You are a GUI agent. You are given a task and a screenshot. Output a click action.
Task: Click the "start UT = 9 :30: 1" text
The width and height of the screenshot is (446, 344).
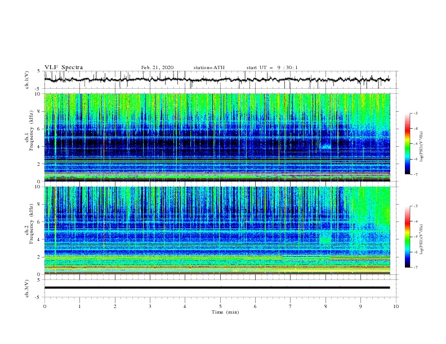[272, 67]
